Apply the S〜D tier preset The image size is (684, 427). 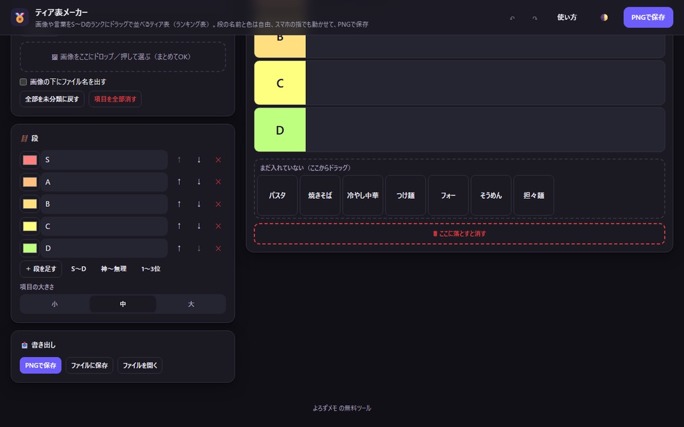[x=79, y=269]
